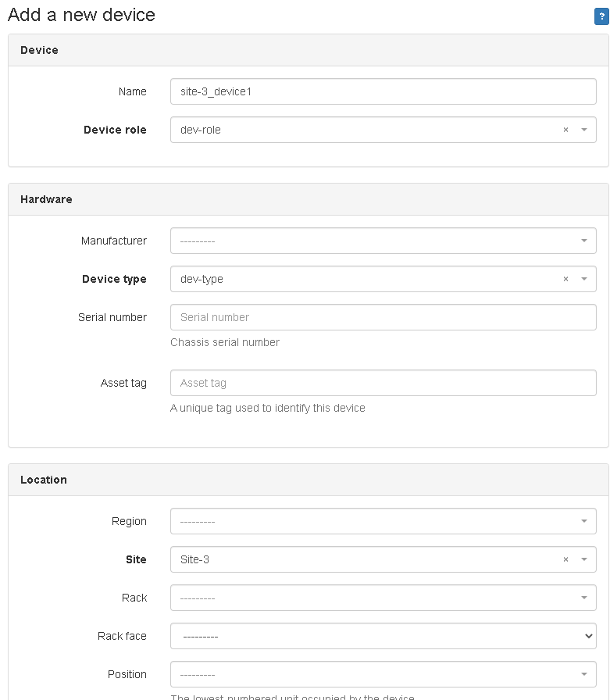
Task: Open the Region dropdown
Action: click(383, 522)
